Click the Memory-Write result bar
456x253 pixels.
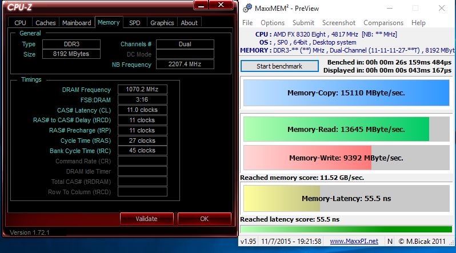tap(346, 158)
